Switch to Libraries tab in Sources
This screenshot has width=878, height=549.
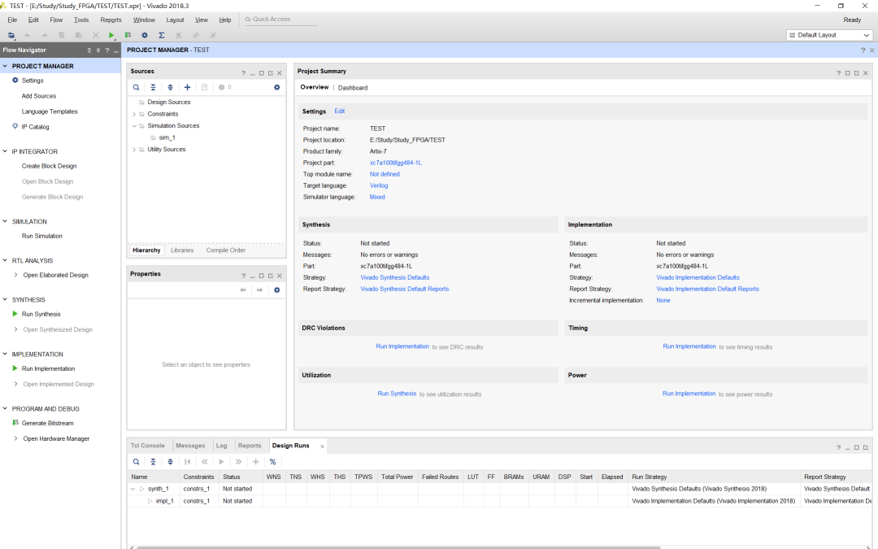click(x=182, y=251)
